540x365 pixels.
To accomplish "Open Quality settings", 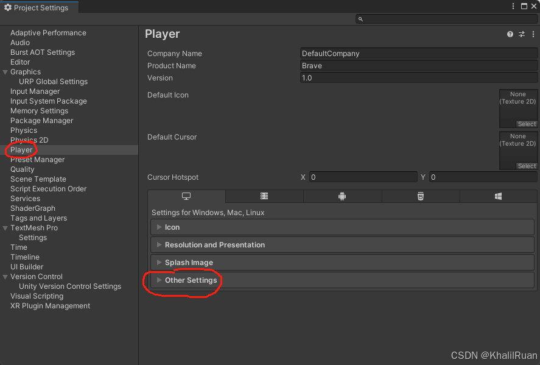I will pos(22,169).
